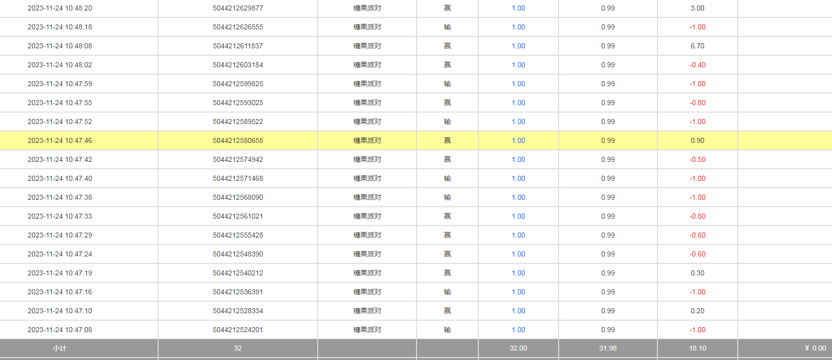The height and width of the screenshot is (360, 832).
Task: Select order number 5044212561021
Action: 238,216
